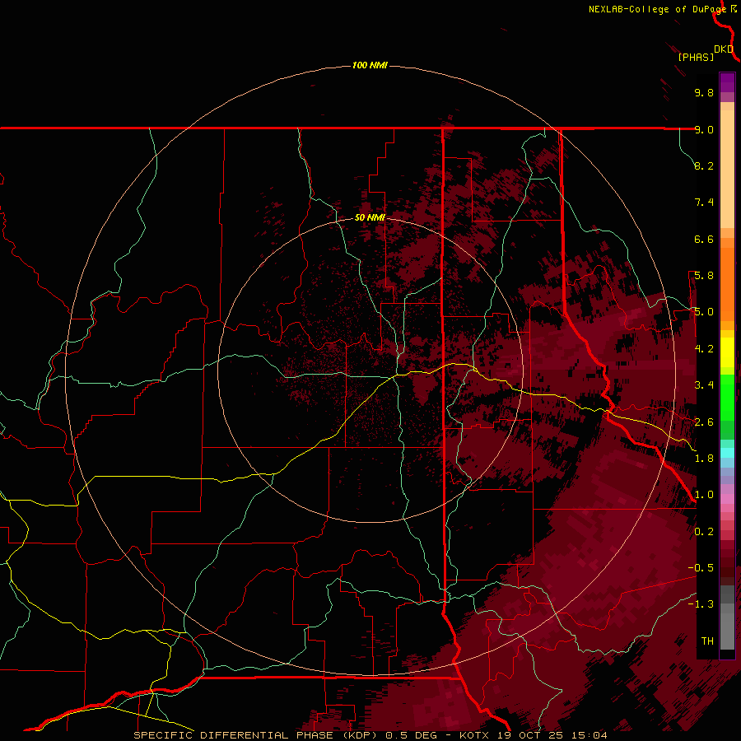Click the 8.2 value on the color scale
The width and height of the screenshot is (741, 741).
(x=704, y=165)
